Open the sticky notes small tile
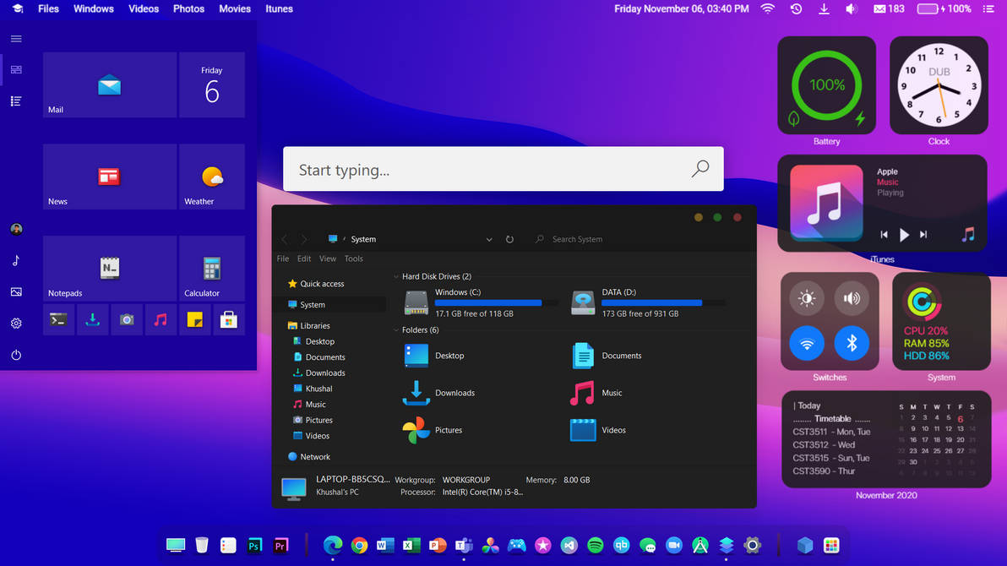This screenshot has width=1007, height=566. click(x=194, y=319)
